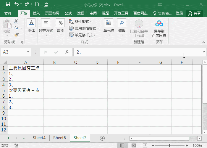Open the Number (数字) group
Viewport: 207px width, 148px height.
[x=61, y=28]
